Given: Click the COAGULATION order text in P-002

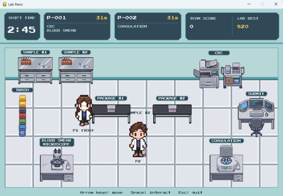Looking at the screenshot, I should pyautogui.click(x=132, y=26).
